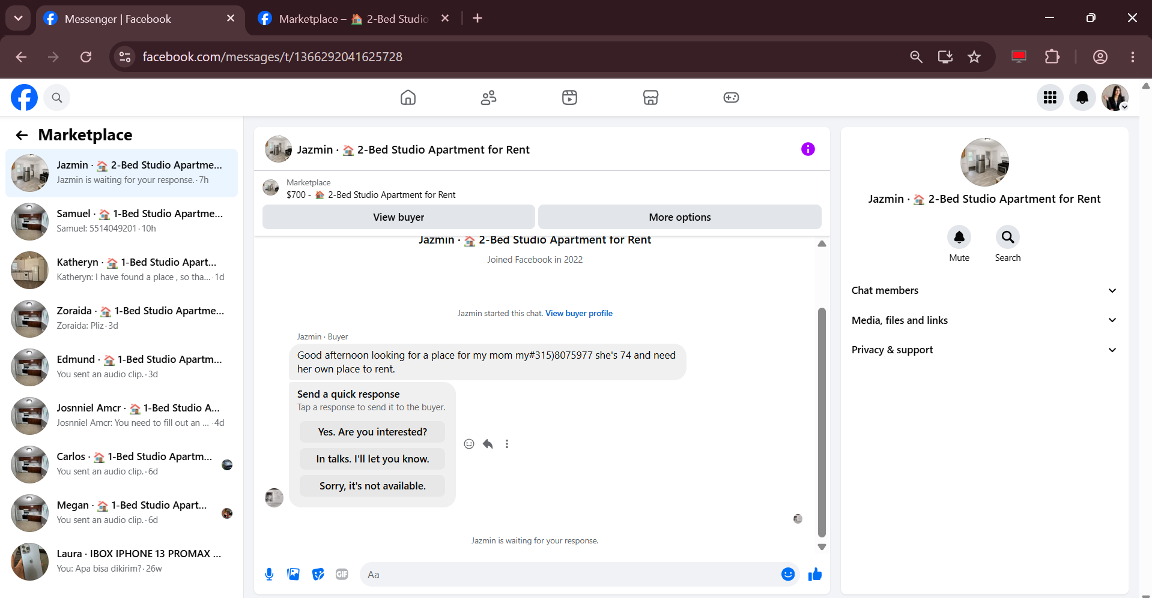Open the Marketplace storefront icon

(650, 97)
